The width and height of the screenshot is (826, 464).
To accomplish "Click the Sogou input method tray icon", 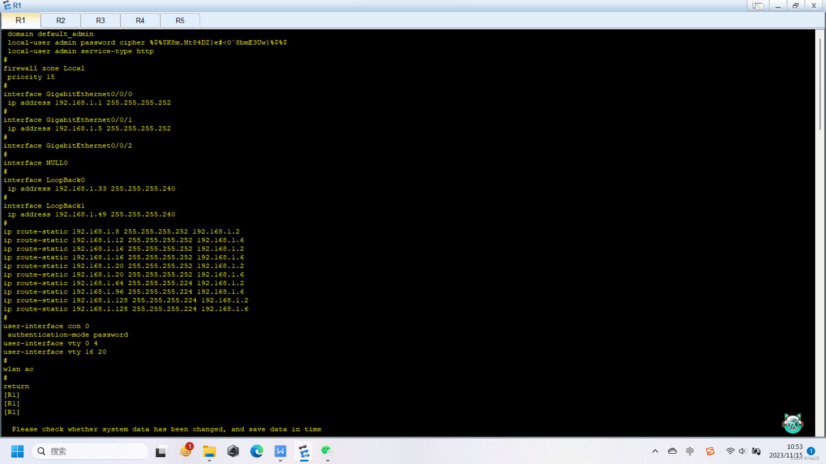I will tap(710, 451).
